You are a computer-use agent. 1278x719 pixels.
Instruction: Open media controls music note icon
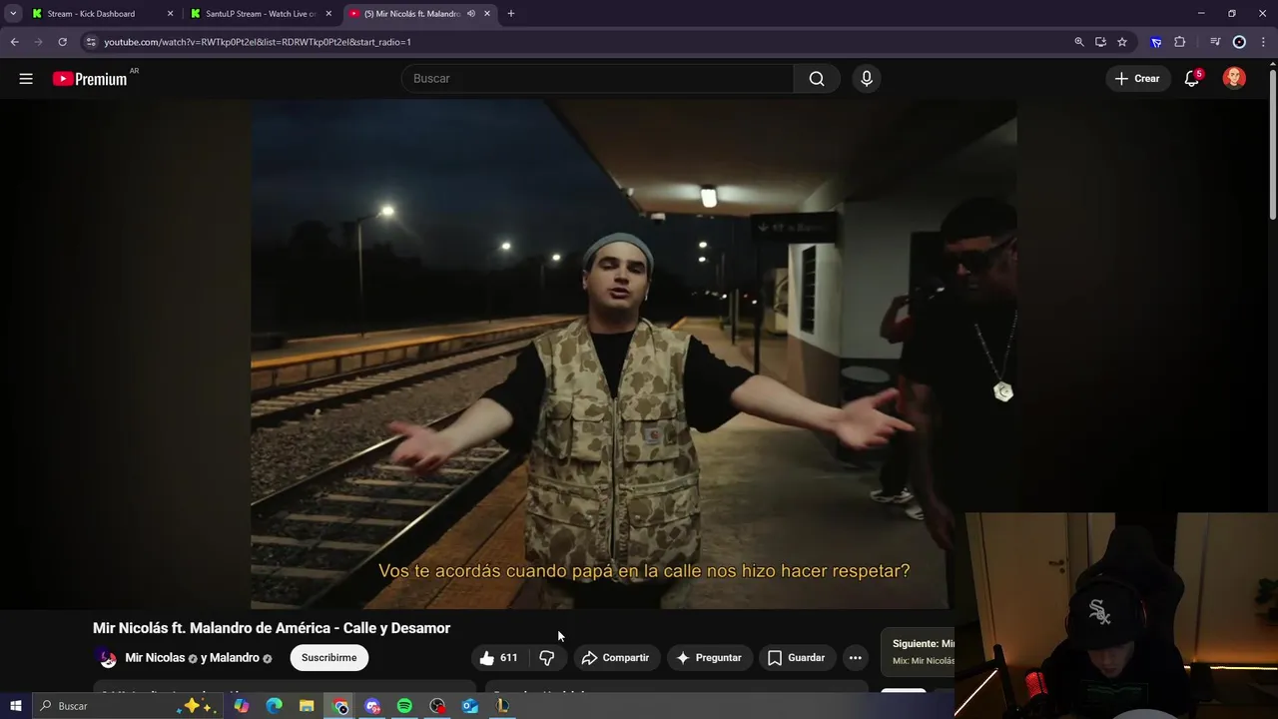[x=1215, y=42]
